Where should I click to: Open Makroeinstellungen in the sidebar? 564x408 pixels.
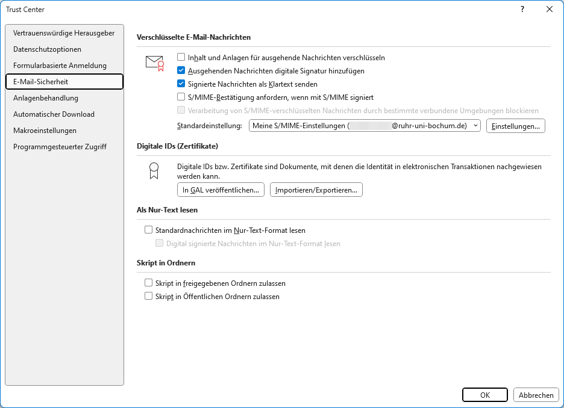[45, 131]
